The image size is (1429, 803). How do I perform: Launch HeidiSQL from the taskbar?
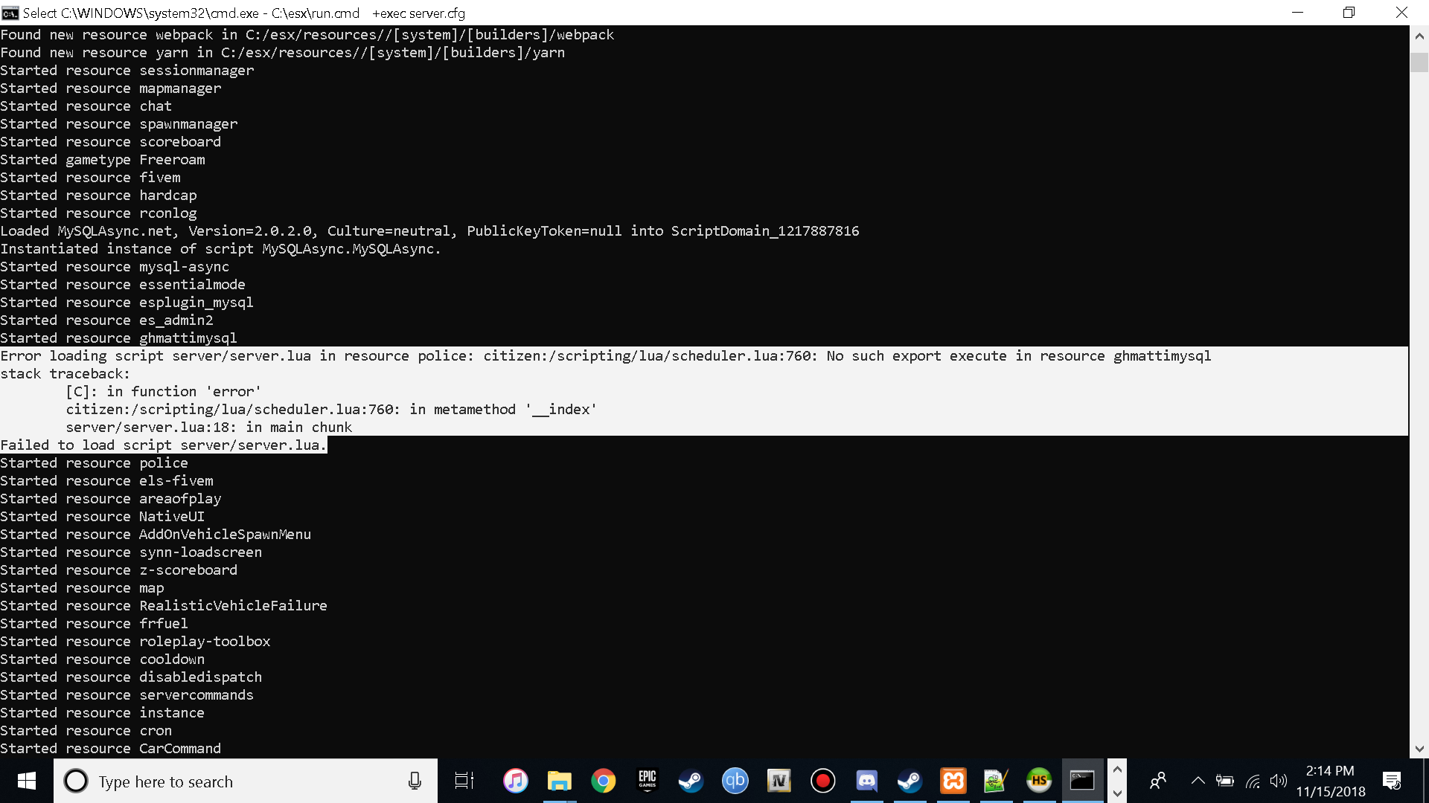tap(1039, 781)
